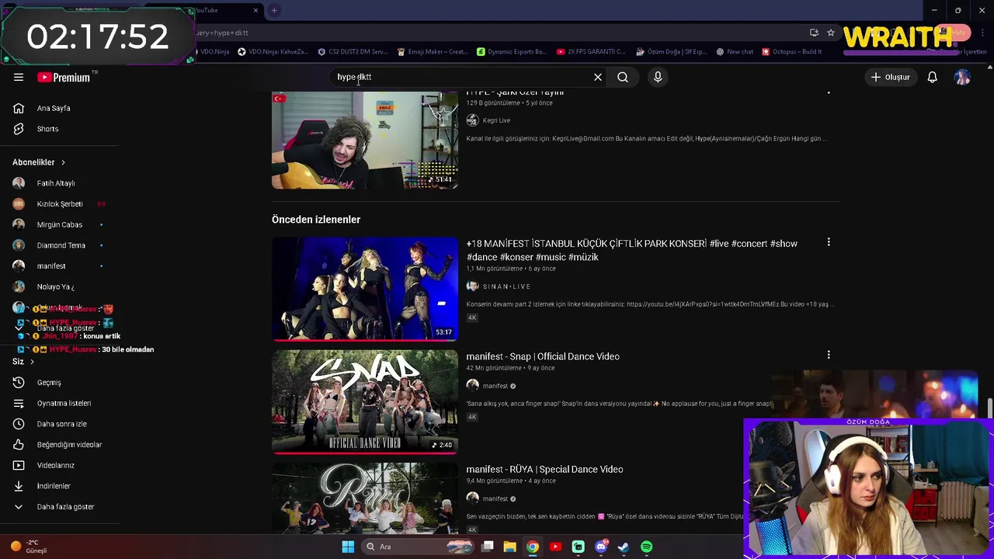The width and height of the screenshot is (994, 559).
Task: Open File Explorer from the taskbar
Action: [x=509, y=547]
